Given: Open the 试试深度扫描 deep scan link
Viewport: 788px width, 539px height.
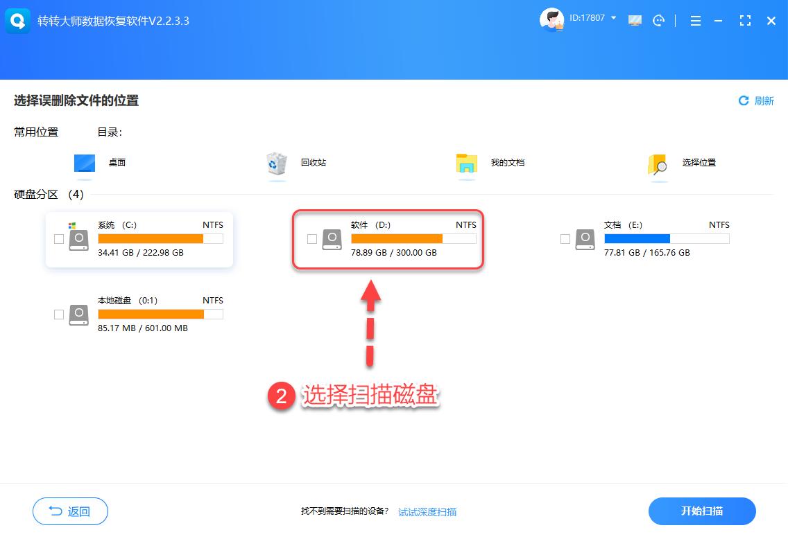Looking at the screenshot, I should tap(427, 511).
